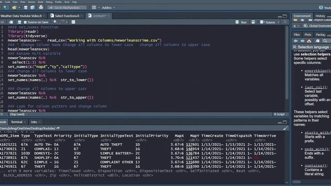Open the R language dropdown in Environment
331x186 pixels.
pos(296,26)
